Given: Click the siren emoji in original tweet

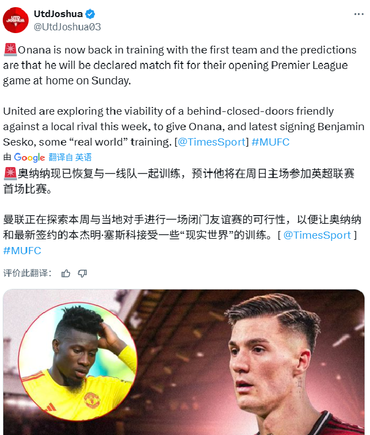Looking at the screenshot, I should pyautogui.click(x=10, y=50).
